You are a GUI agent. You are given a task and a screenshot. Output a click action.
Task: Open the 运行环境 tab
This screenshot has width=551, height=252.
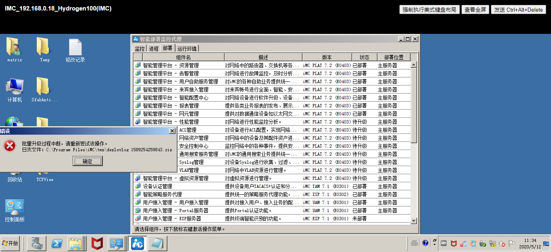pos(187,48)
